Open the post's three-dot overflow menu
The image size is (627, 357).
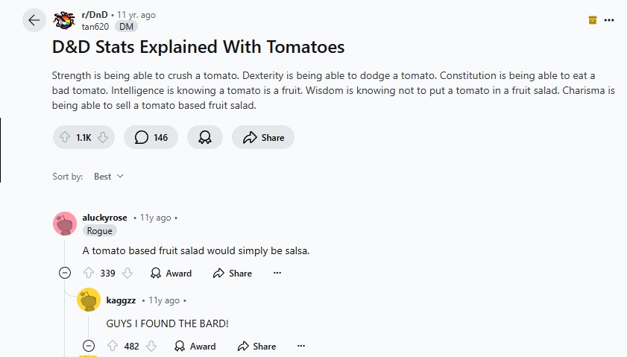[609, 20]
